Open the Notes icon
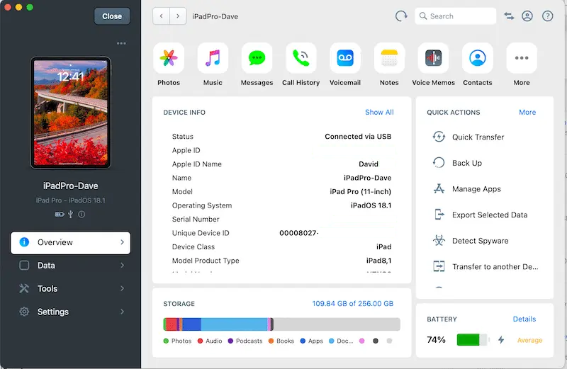 (x=389, y=59)
